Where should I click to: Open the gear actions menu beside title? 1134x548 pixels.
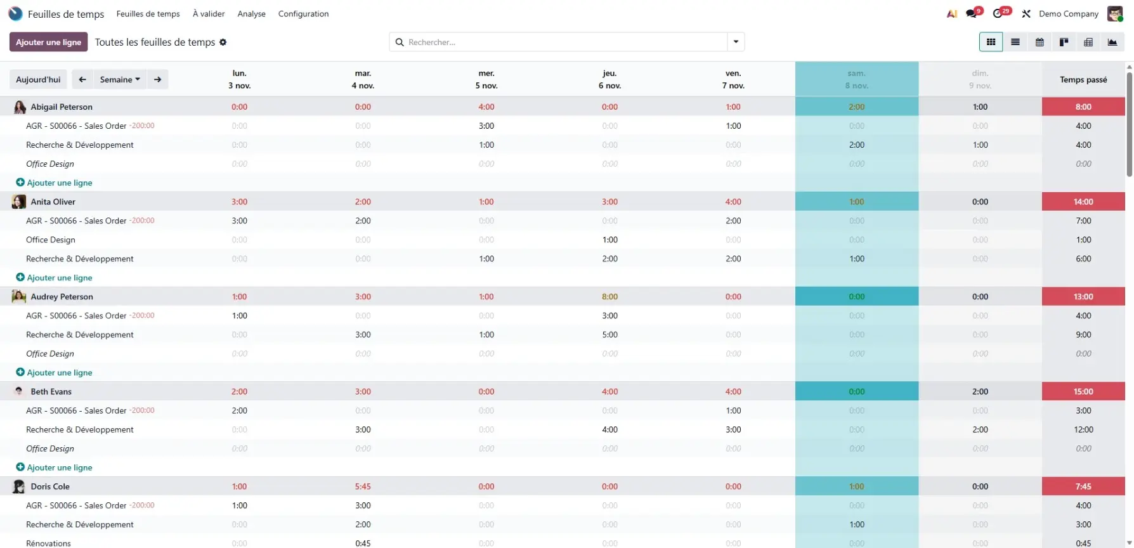pyautogui.click(x=223, y=42)
